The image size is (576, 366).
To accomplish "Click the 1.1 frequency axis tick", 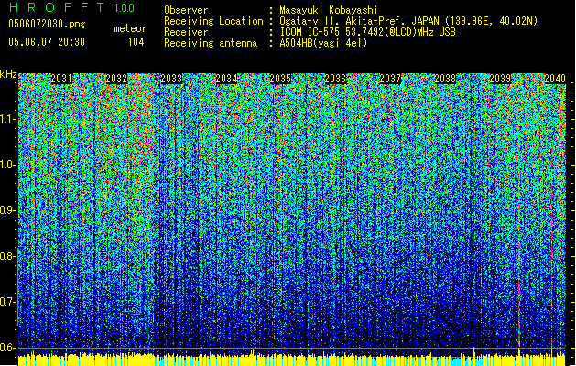I will pos(8,119).
